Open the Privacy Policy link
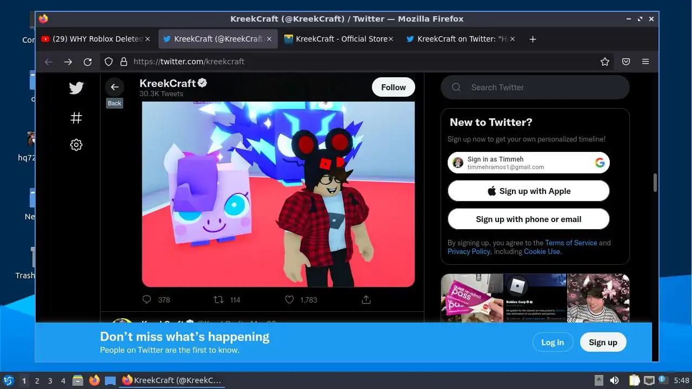This screenshot has height=389, width=692. tap(469, 251)
